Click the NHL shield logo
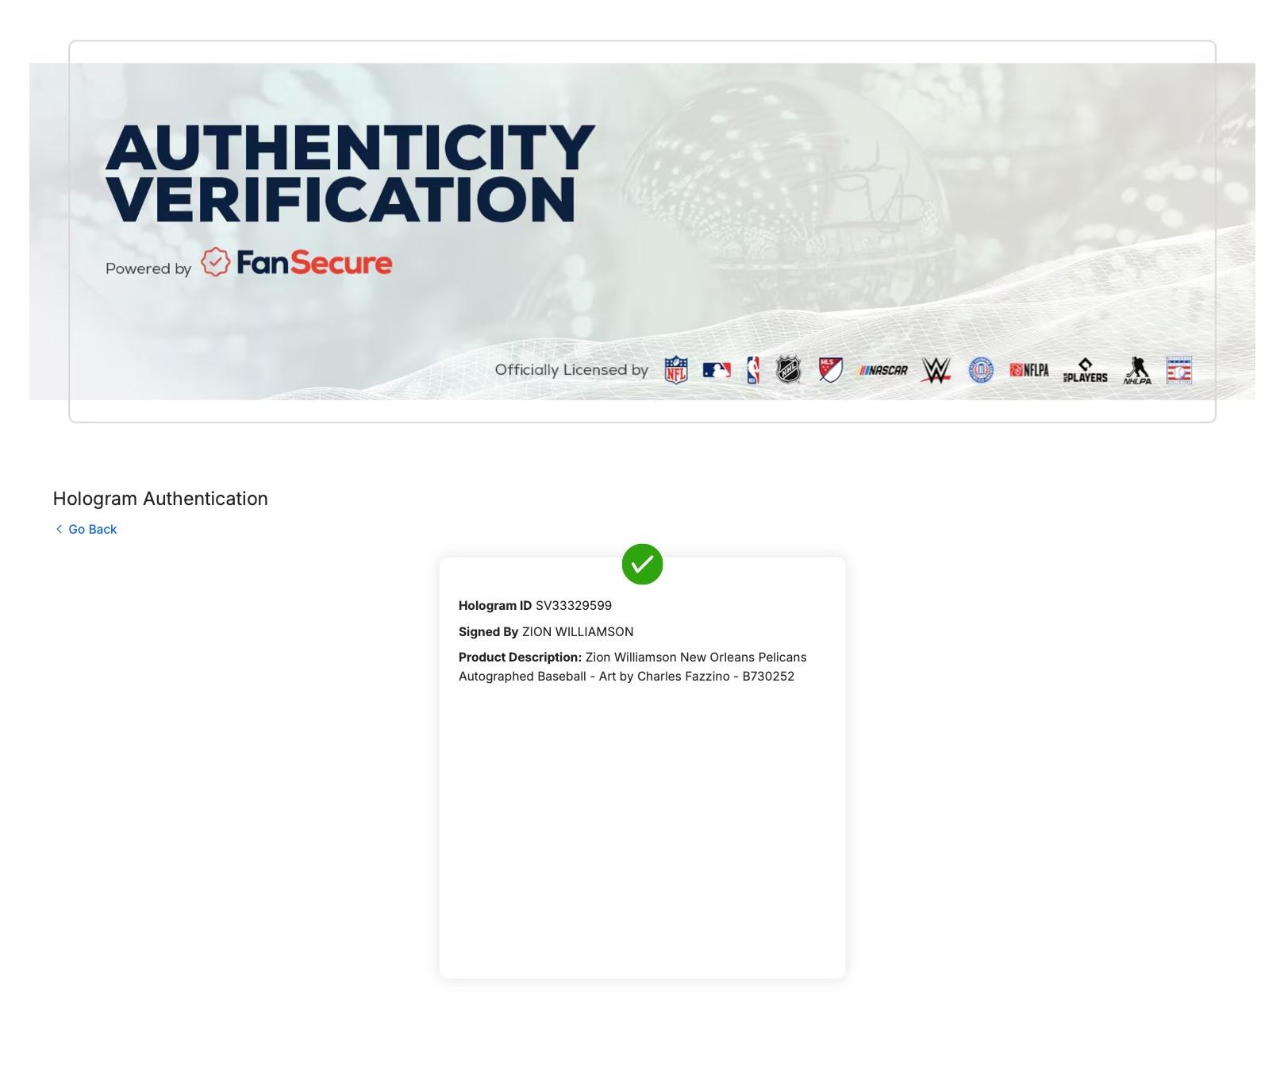 coord(788,370)
